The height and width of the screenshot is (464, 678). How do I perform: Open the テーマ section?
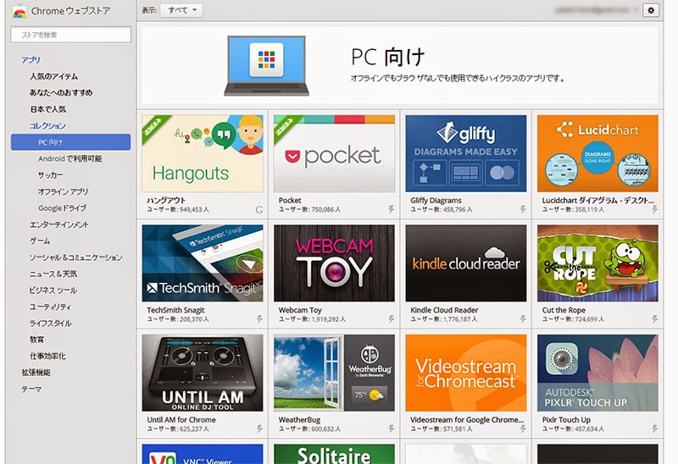click(x=31, y=389)
